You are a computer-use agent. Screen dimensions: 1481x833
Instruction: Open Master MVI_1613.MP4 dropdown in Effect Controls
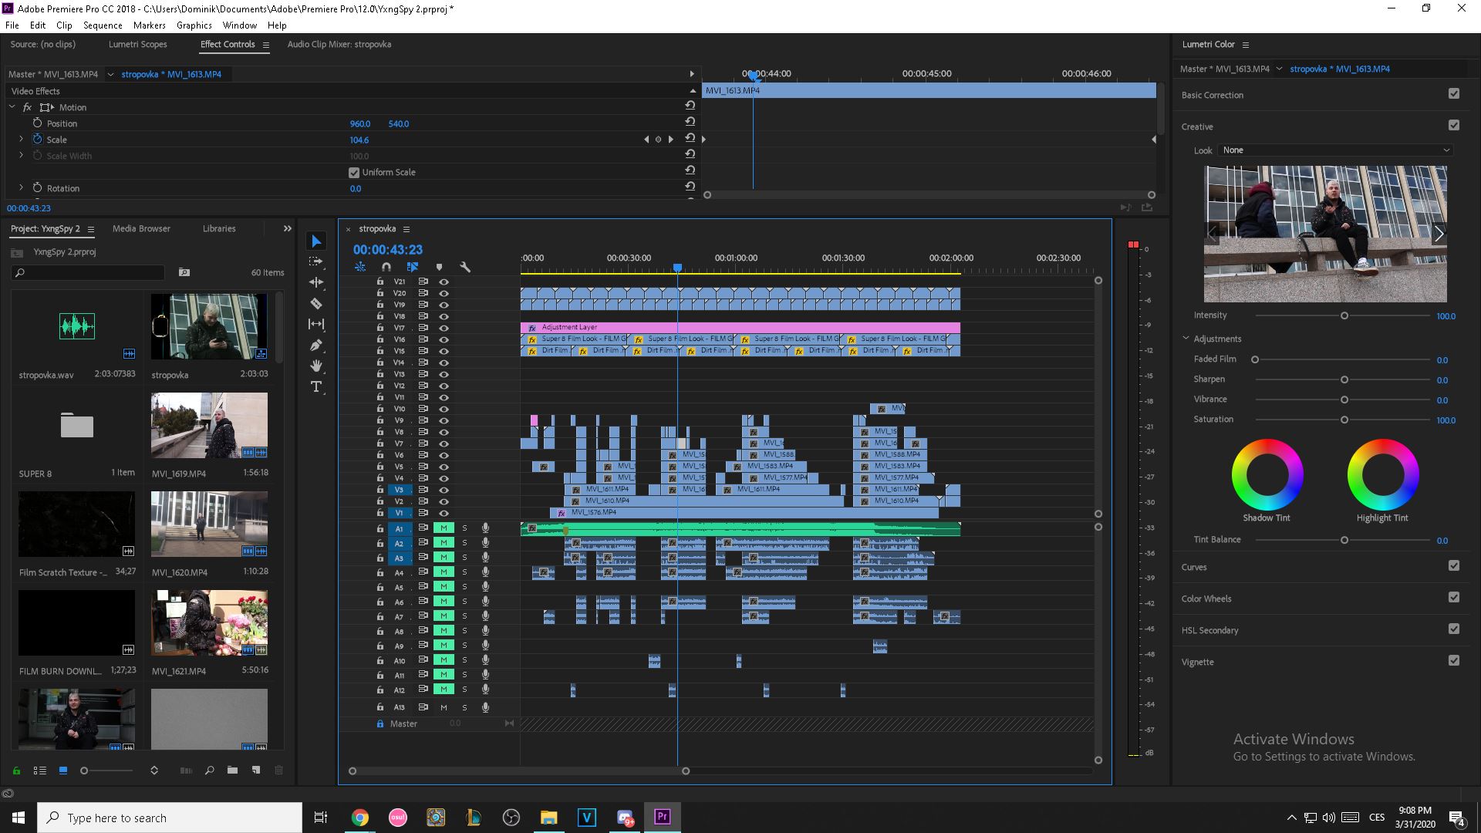pyautogui.click(x=110, y=74)
